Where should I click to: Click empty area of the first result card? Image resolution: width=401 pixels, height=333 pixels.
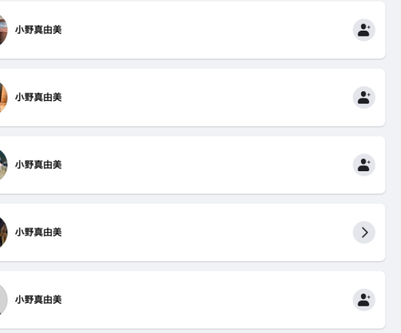coord(205,30)
